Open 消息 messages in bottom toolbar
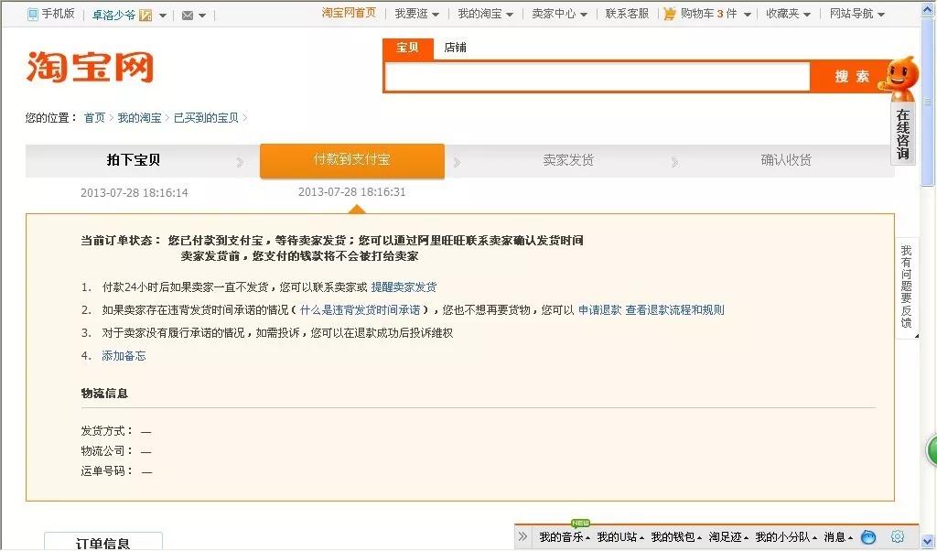This screenshot has width=937, height=551. [x=838, y=536]
